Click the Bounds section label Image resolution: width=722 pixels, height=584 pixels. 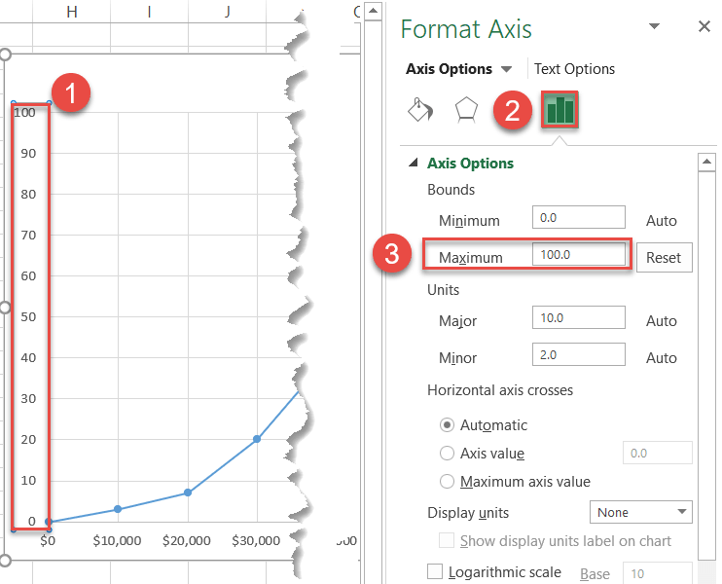451,190
